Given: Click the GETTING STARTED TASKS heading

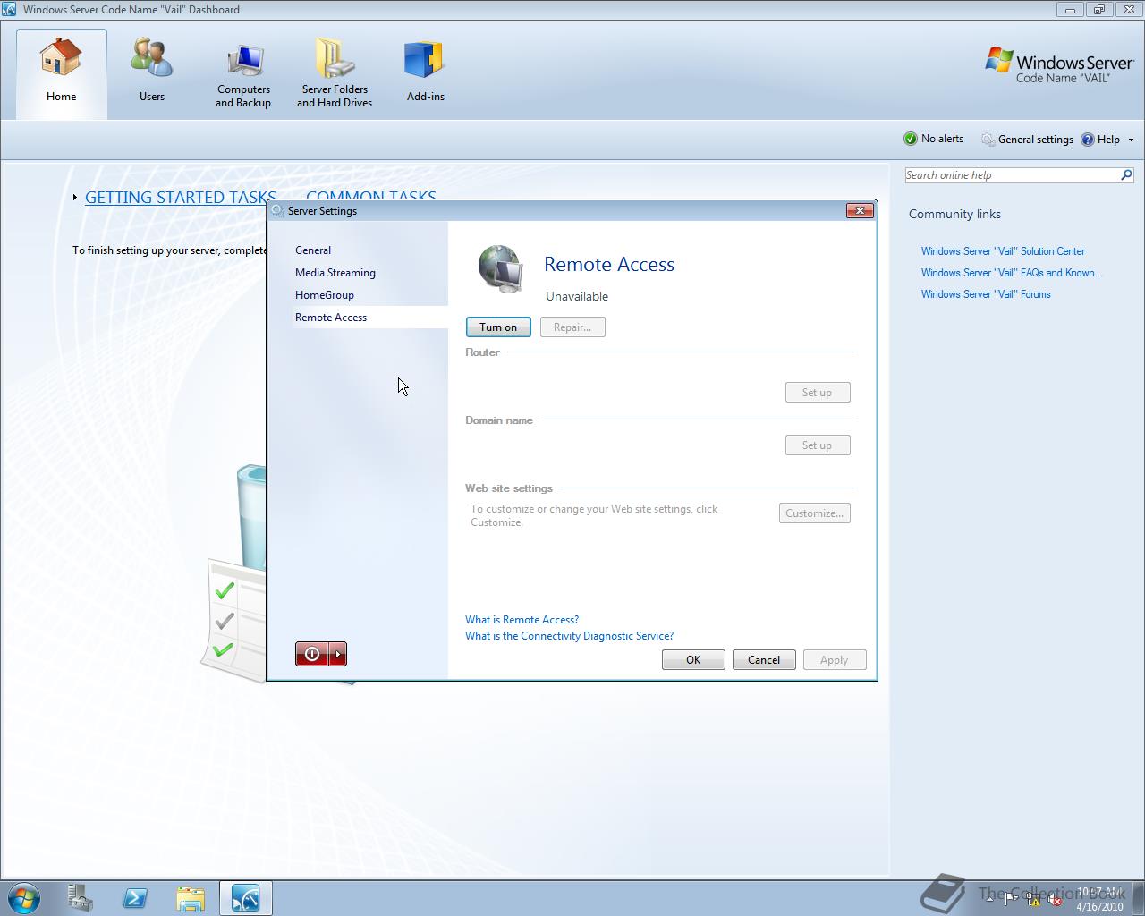Looking at the screenshot, I should (180, 198).
